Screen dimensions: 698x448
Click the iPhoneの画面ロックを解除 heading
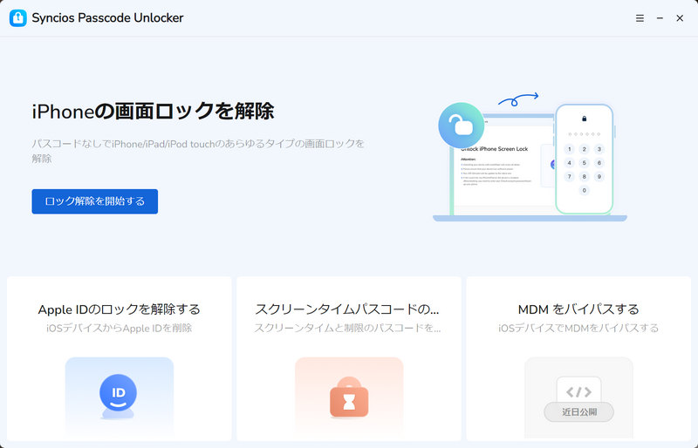[x=154, y=112]
